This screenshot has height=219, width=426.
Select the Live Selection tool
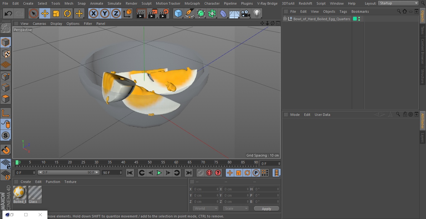33,13
